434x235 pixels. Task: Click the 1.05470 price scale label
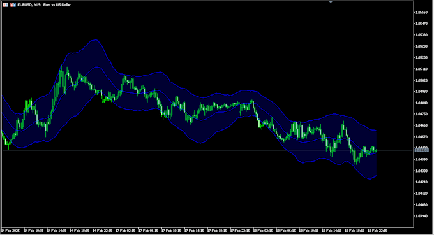(x=422, y=24)
